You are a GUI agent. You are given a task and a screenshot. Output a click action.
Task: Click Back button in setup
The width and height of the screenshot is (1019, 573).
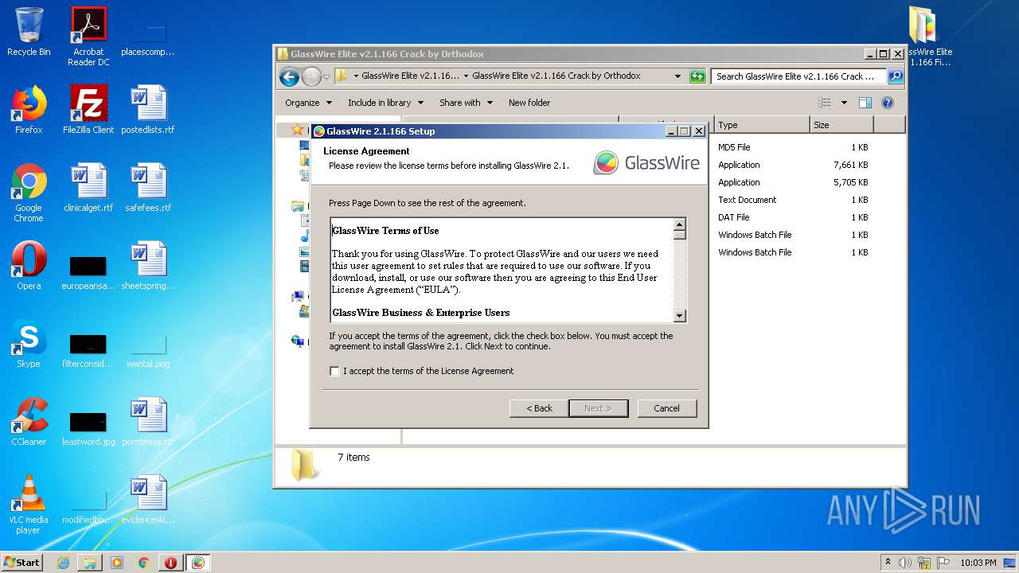pos(539,408)
